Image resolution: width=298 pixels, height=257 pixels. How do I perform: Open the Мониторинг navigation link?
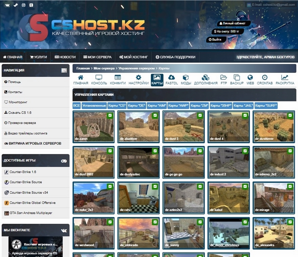35,102
